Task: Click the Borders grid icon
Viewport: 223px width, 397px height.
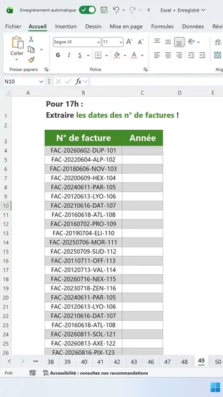Action: [98, 55]
